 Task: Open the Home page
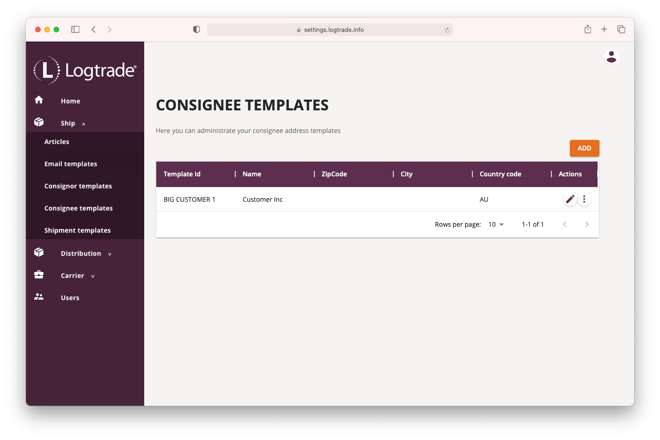[x=70, y=101]
